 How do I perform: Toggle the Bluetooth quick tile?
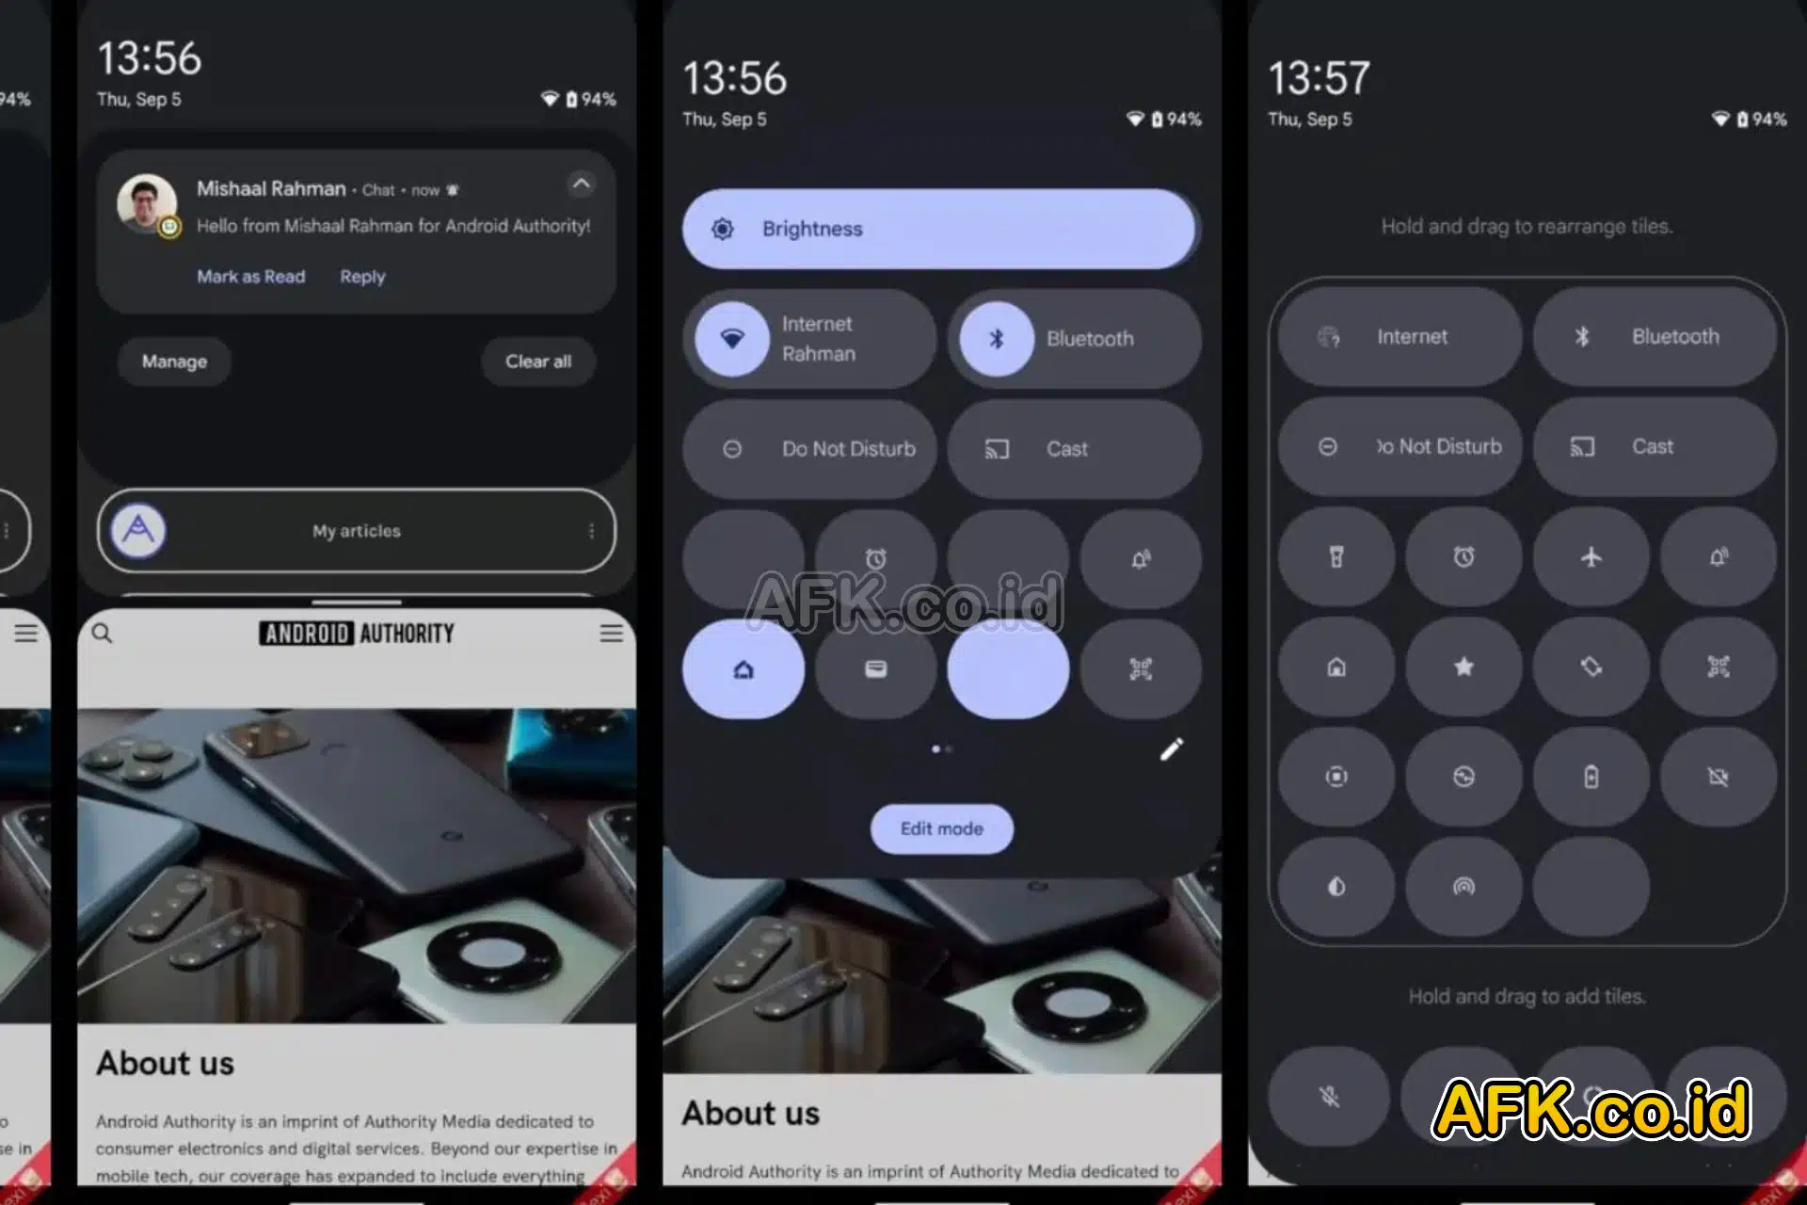1076,338
